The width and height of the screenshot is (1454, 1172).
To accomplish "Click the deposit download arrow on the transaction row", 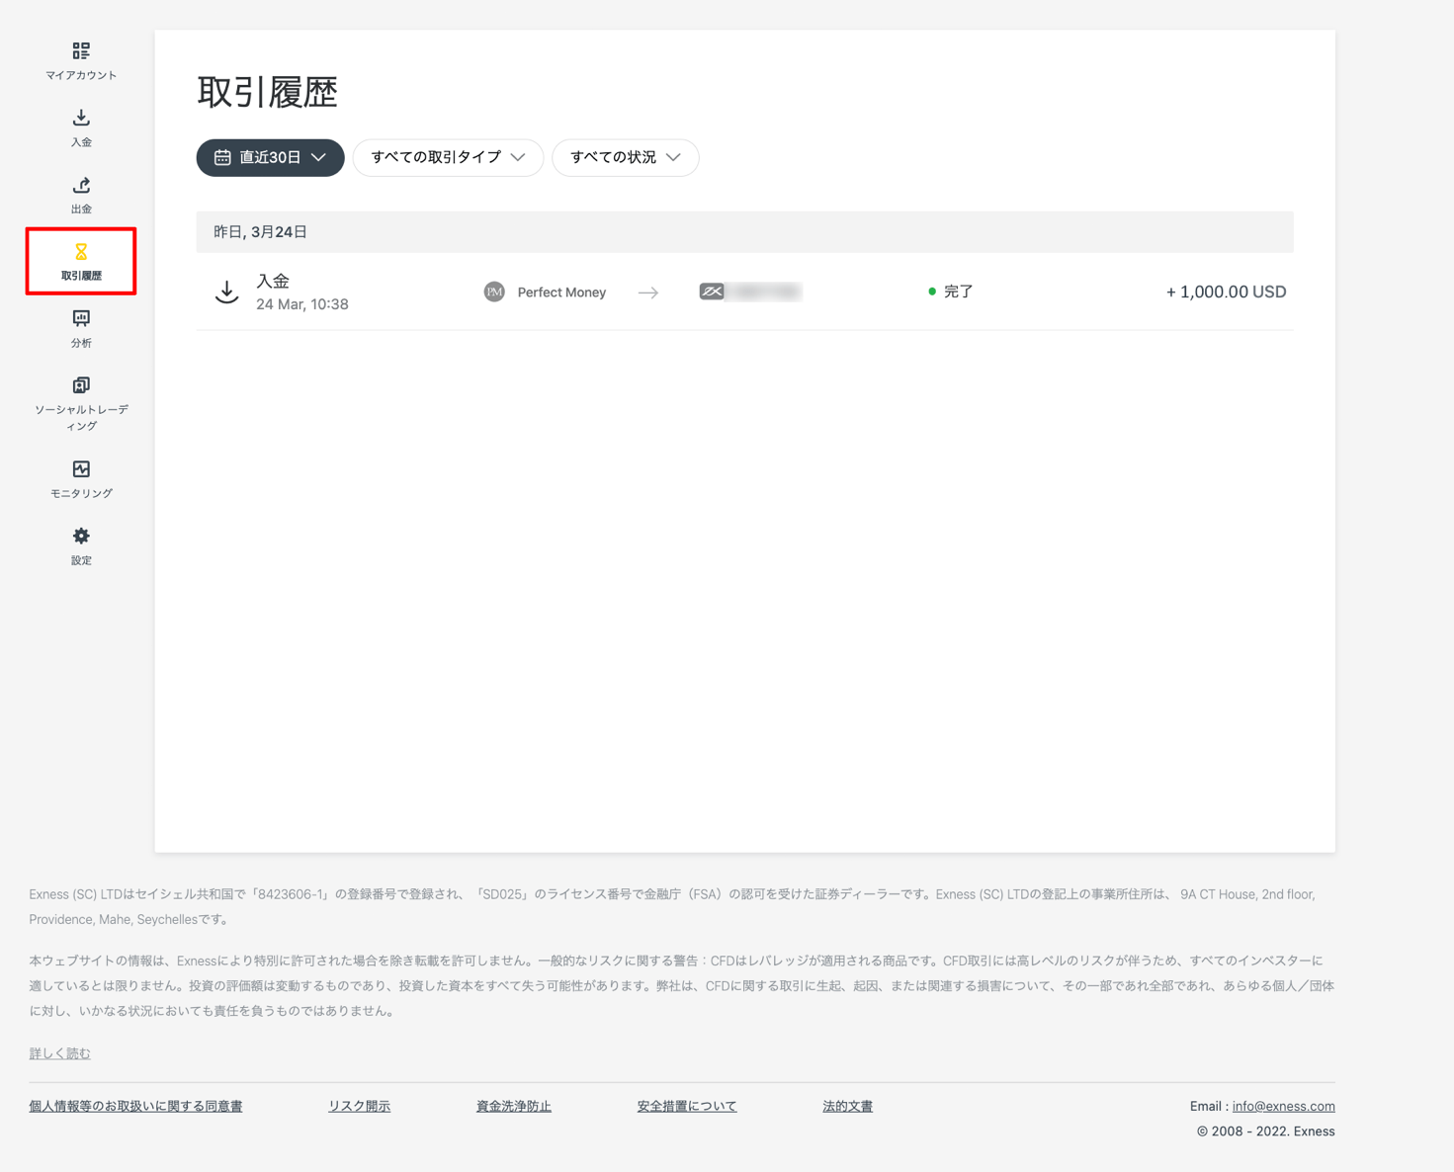I will [x=226, y=292].
